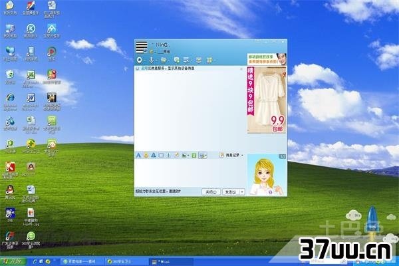Viewport: 399px width, 266px height.
Task: Launch the Word shortcut on desktop
Action: click(31, 101)
